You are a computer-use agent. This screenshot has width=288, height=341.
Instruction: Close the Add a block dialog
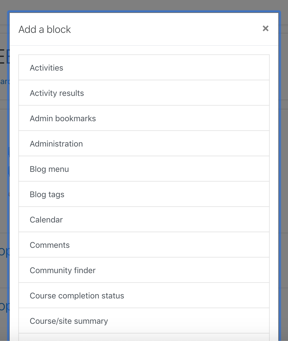(265, 28)
